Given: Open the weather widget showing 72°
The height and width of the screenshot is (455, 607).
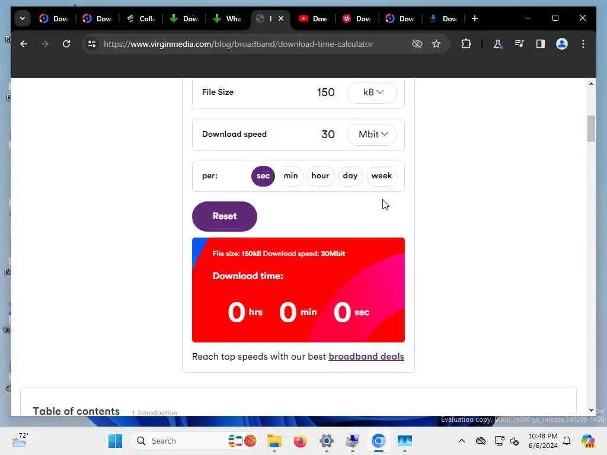Looking at the screenshot, I should click(x=20, y=440).
